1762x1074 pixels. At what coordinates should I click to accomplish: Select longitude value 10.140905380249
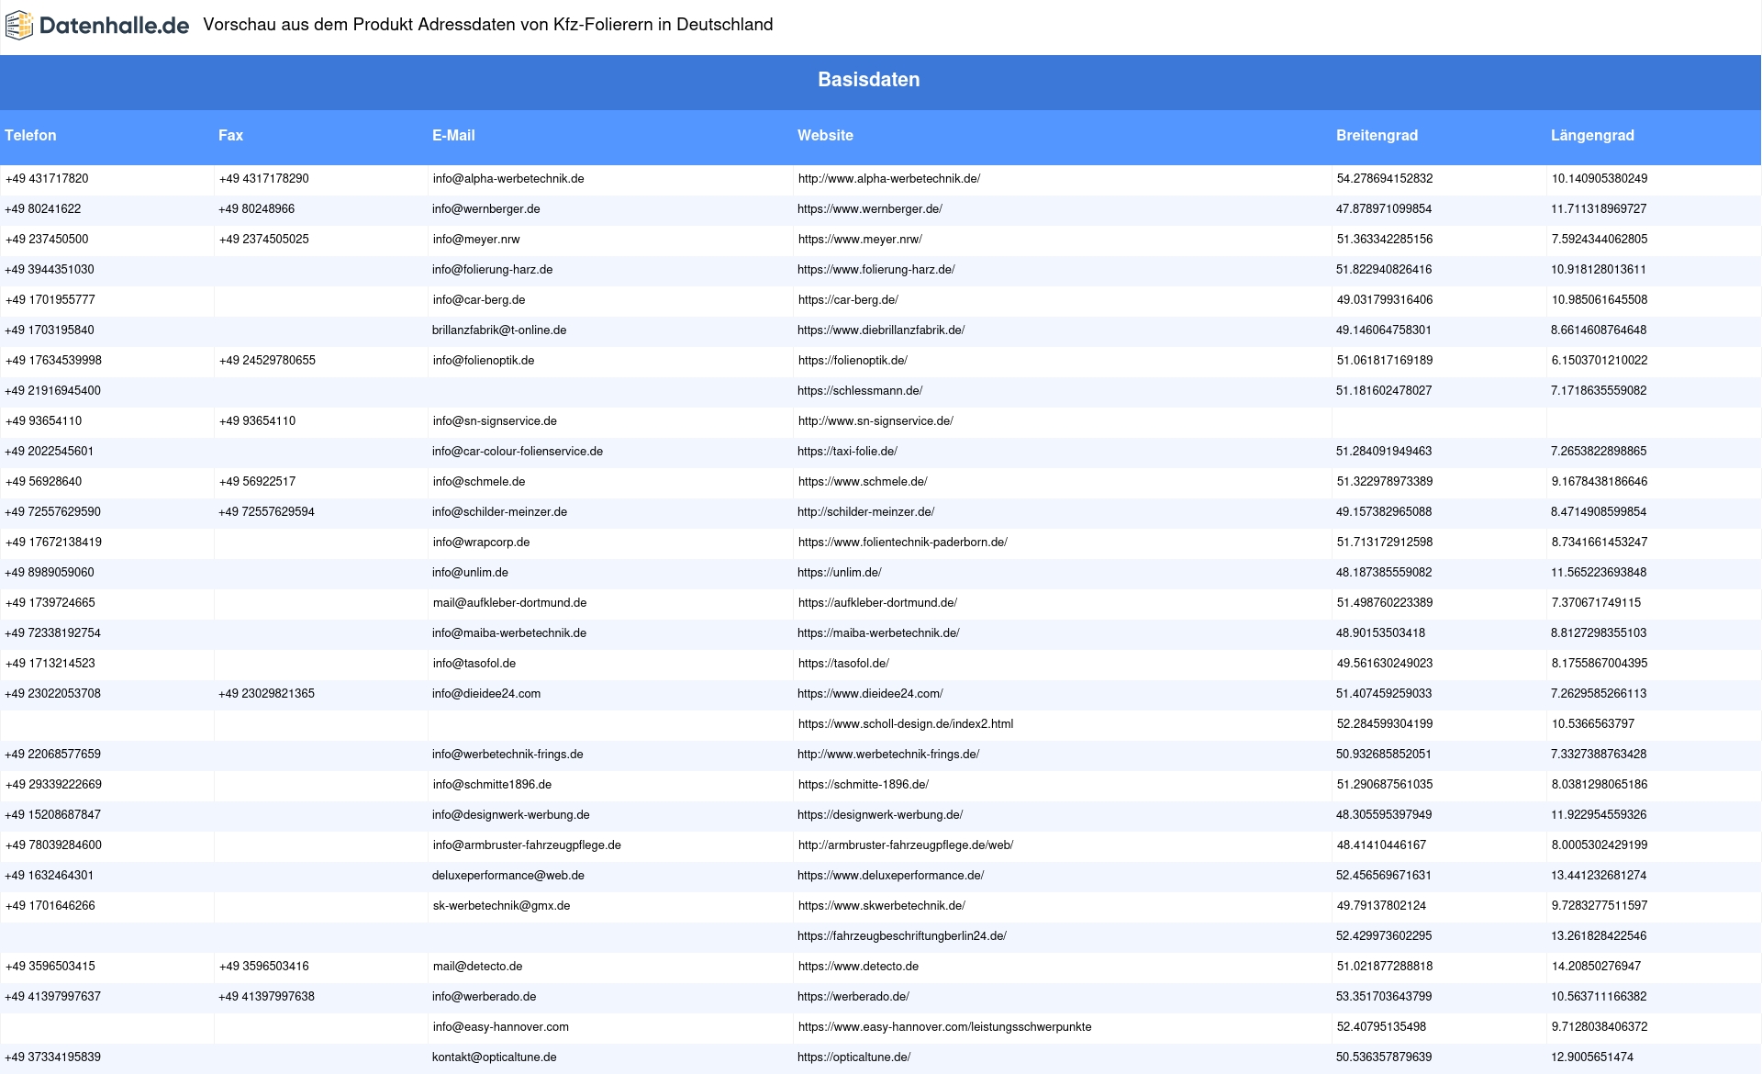pyautogui.click(x=1599, y=179)
